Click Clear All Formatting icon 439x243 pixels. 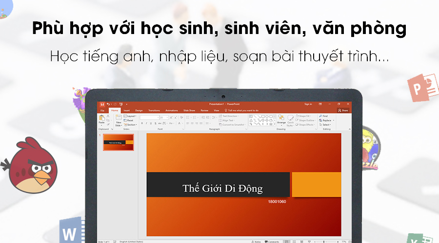pyautogui.click(x=181, y=118)
